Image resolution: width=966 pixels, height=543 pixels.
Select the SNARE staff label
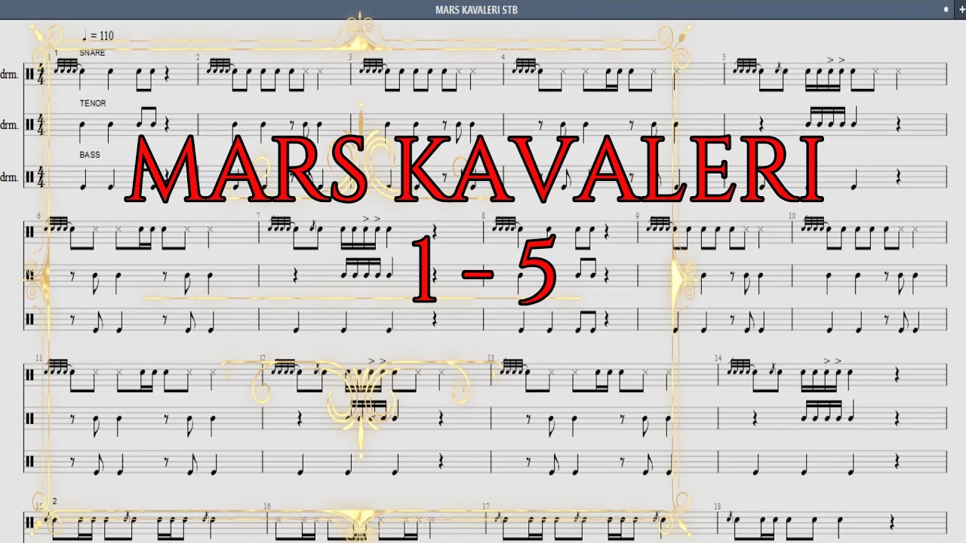tap(92, 53)
